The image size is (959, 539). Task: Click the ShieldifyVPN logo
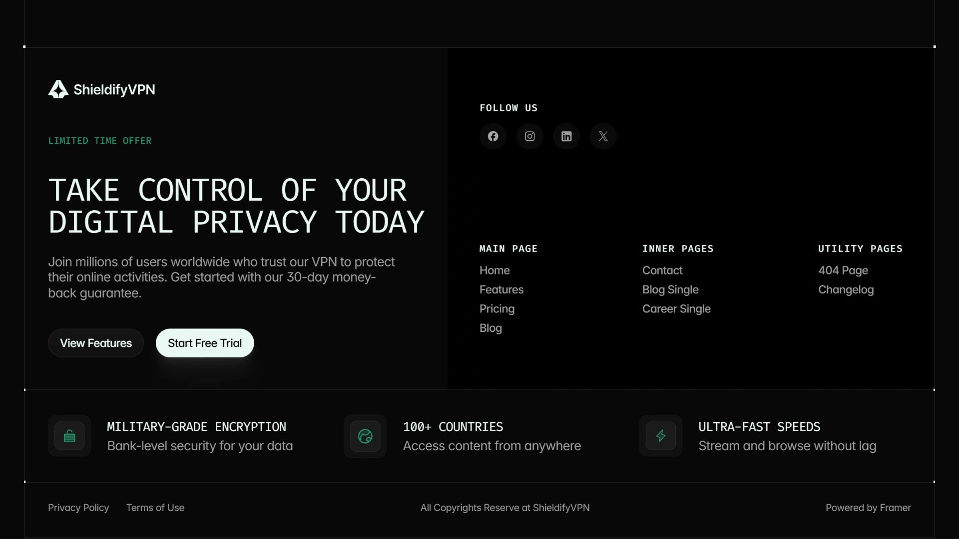pos(101,89)
